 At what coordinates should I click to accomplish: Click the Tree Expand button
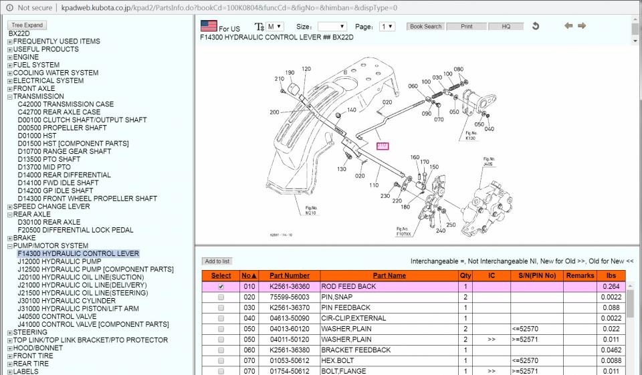pos(27,25)
